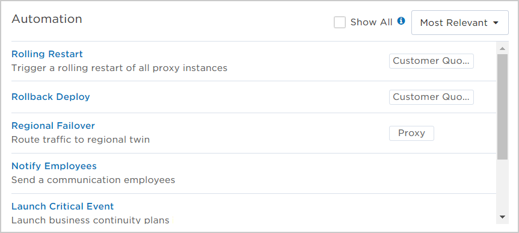
Task: Click the Proxy tag on Regional Failover
Action: [x=411, y=133]
